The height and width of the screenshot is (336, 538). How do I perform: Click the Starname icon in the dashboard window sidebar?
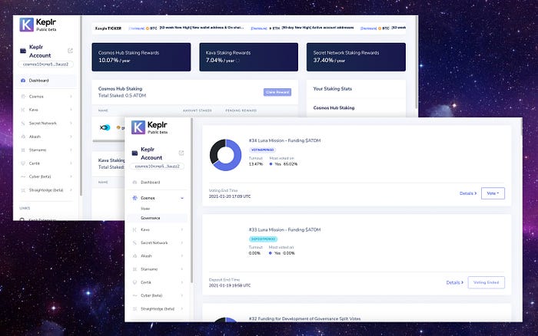click(23, 150)
